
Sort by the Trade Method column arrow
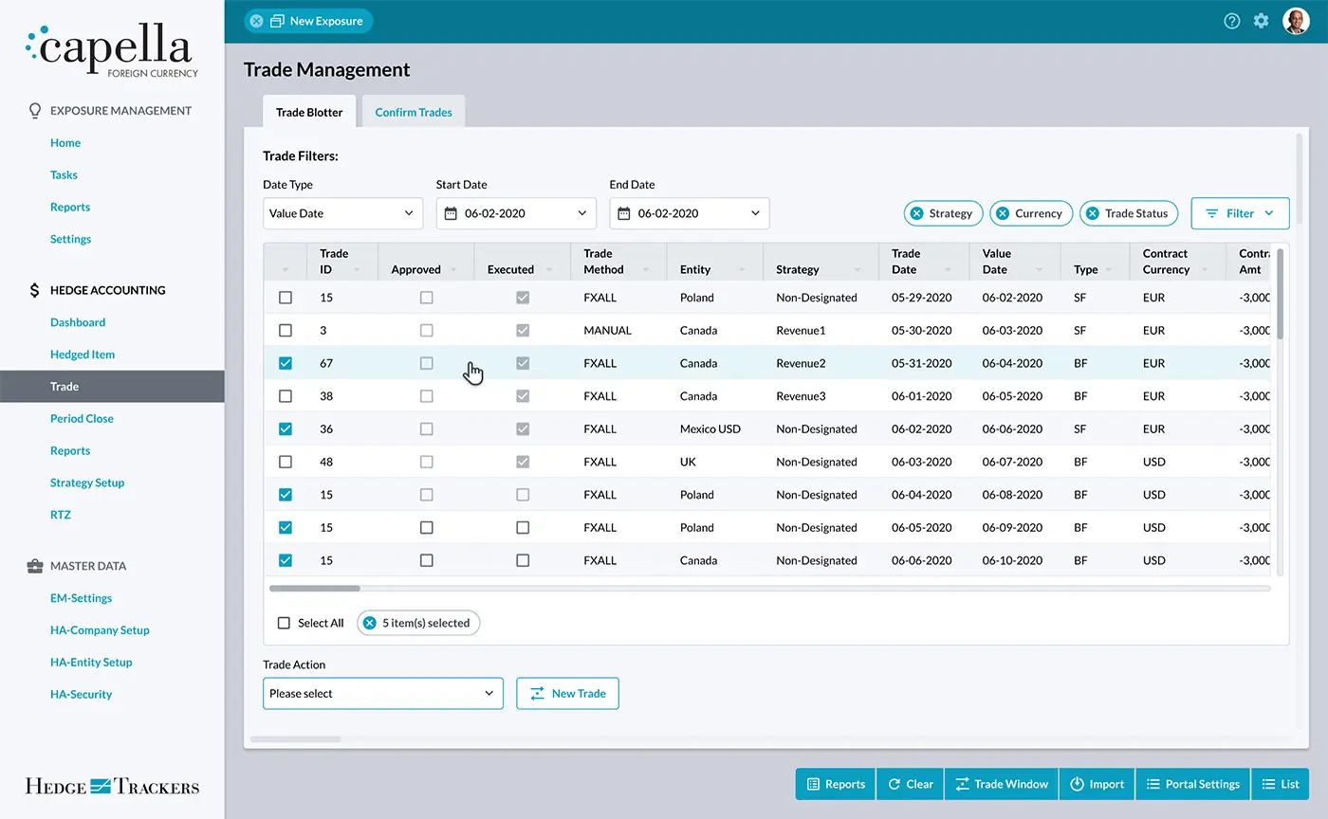[647, 270]
